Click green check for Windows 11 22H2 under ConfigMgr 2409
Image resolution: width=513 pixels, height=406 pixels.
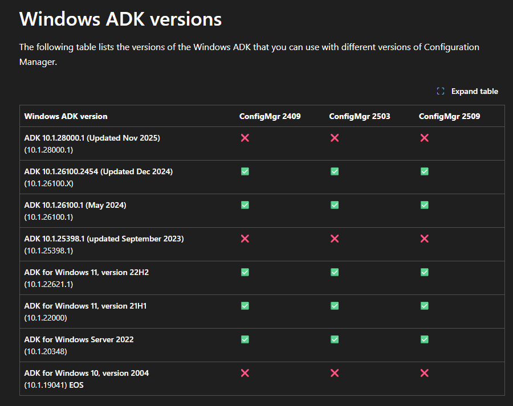pos(245,272)
